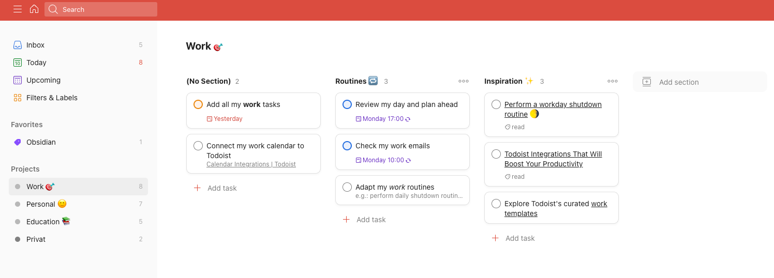
Task: Click the Monday 17:00 due date
Action: click(383, 119)
